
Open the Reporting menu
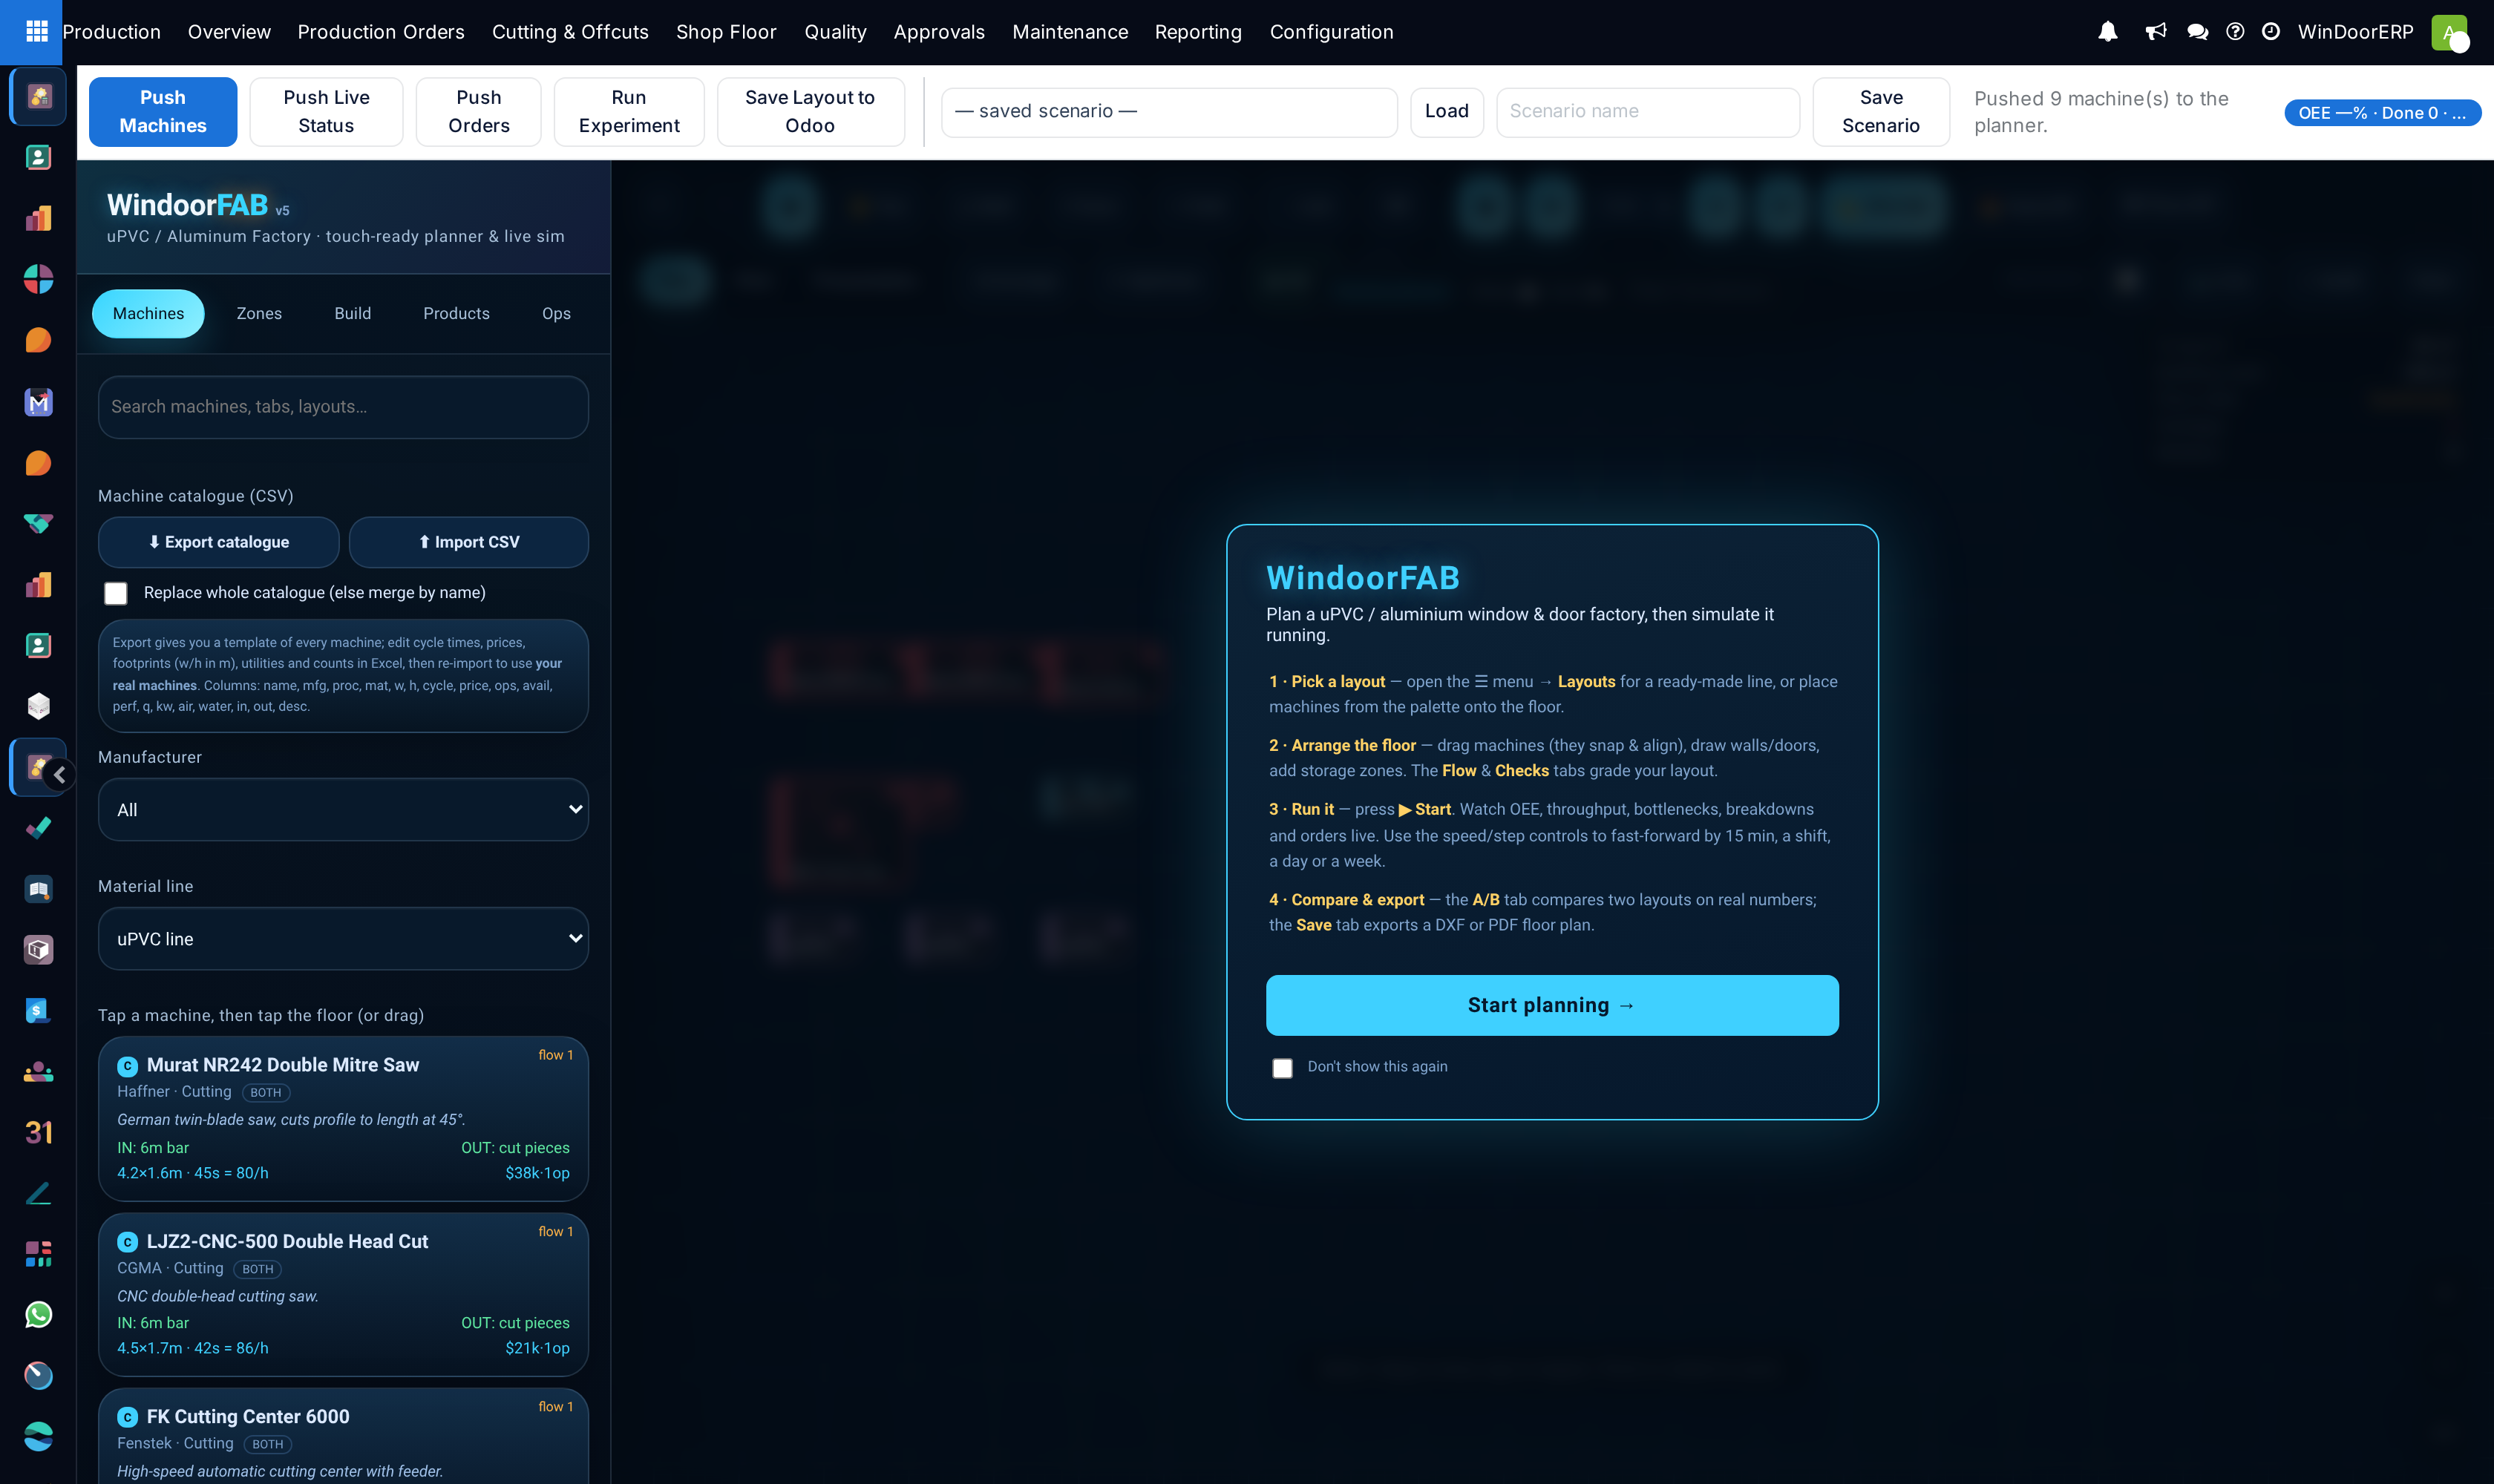[x=1199, y=32]
